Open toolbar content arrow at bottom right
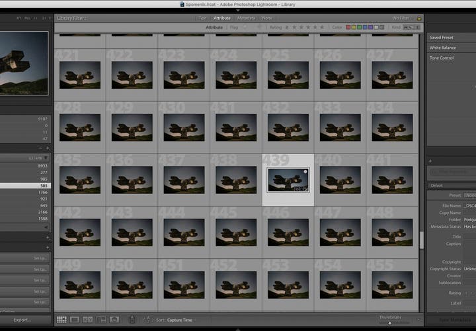This screenshot has height=331, width=476. pos(418,320)
